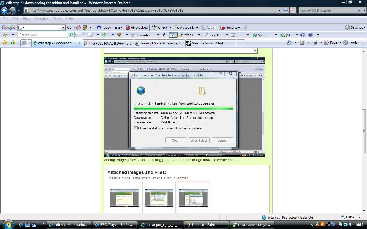Viewport: 367px width, 229px height.
Task: Click the MSN butterfly icon
Action: [119, 35]
